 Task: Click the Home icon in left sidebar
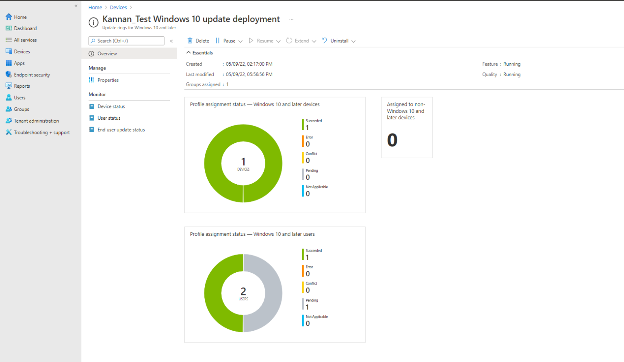coord(9,17)
